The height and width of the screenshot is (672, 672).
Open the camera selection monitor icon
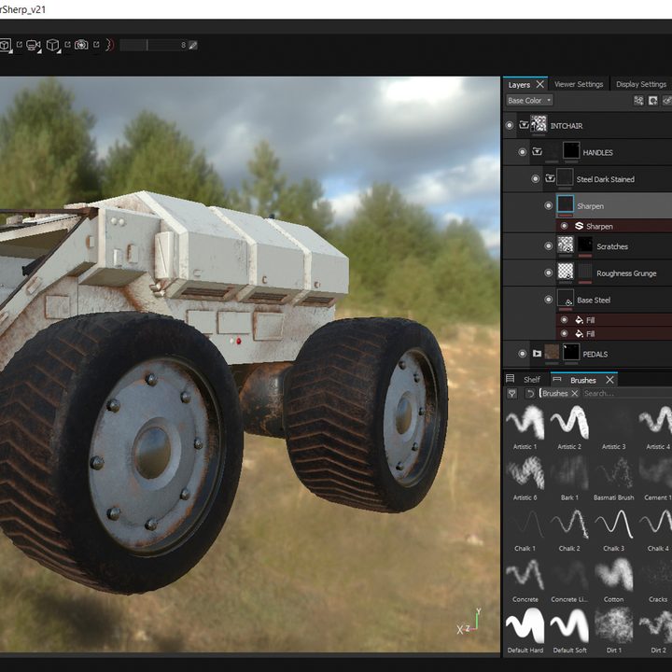coord(33,45)
